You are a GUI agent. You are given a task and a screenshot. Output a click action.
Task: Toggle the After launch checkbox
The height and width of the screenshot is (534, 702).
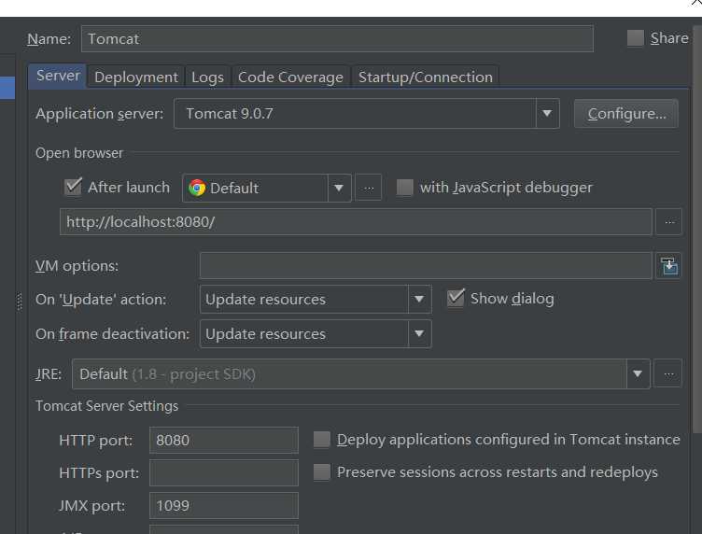click(73, 187)
